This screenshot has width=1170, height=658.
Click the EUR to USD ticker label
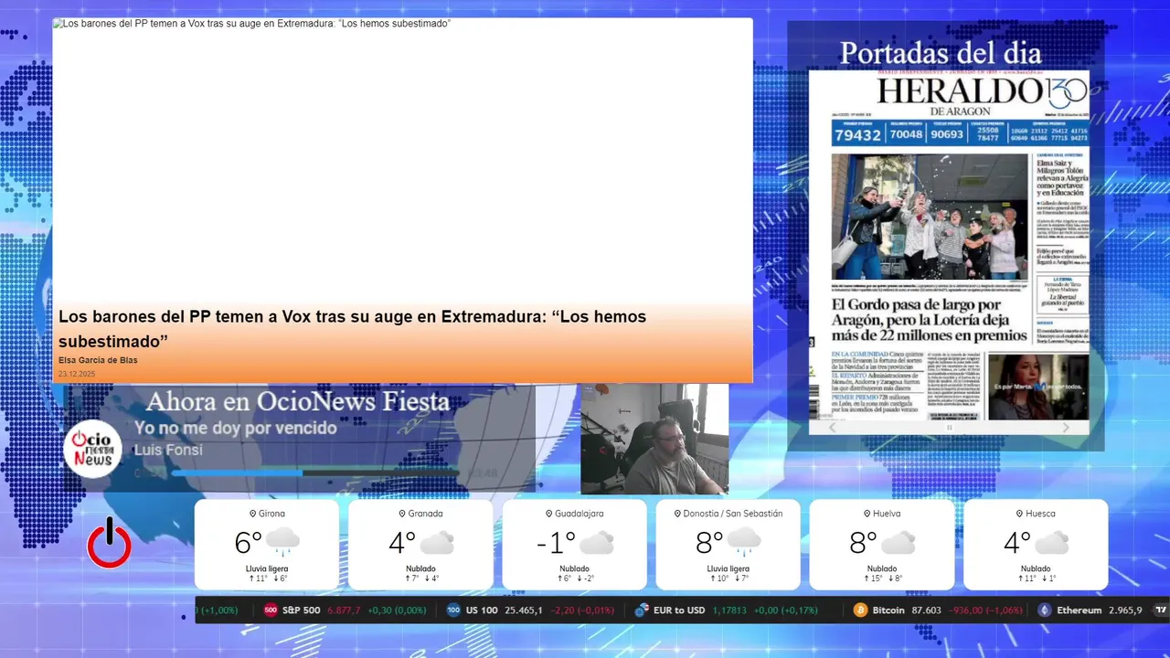[x=680, y=610]
